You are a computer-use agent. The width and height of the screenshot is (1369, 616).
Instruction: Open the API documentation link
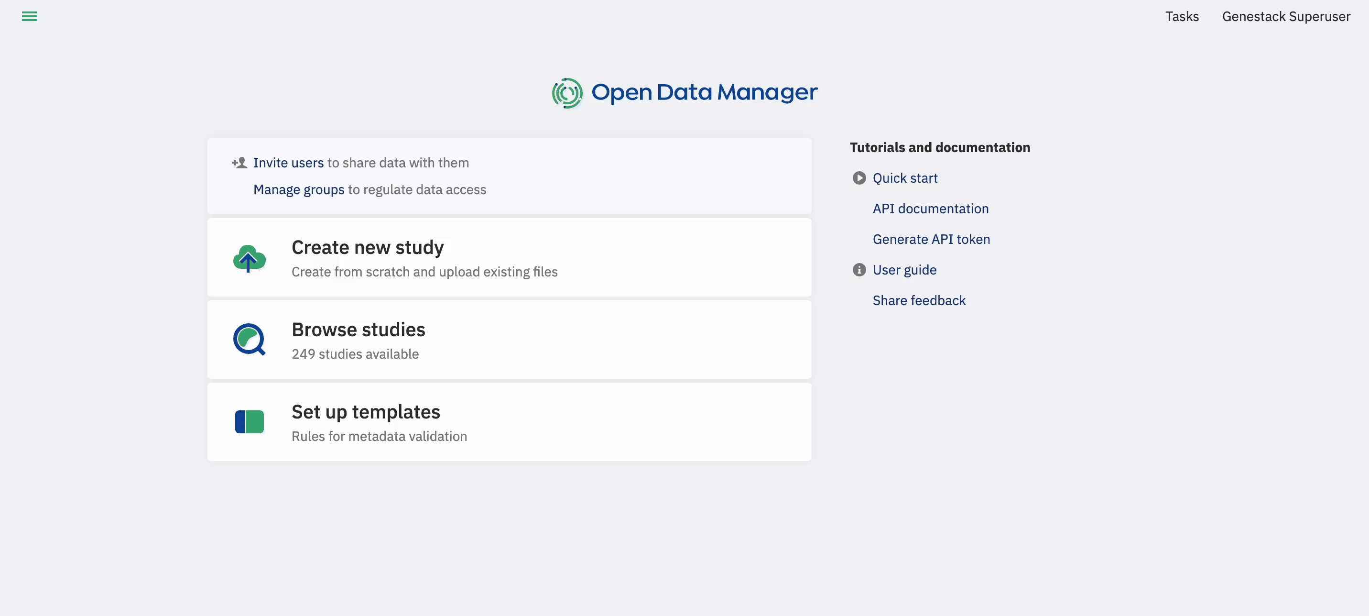coord(931,209)
